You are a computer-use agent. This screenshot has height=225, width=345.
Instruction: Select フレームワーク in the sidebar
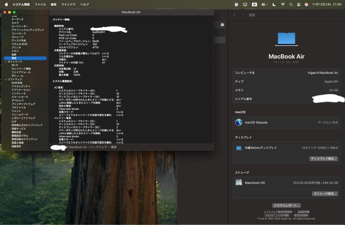click(x=20, y=115)
